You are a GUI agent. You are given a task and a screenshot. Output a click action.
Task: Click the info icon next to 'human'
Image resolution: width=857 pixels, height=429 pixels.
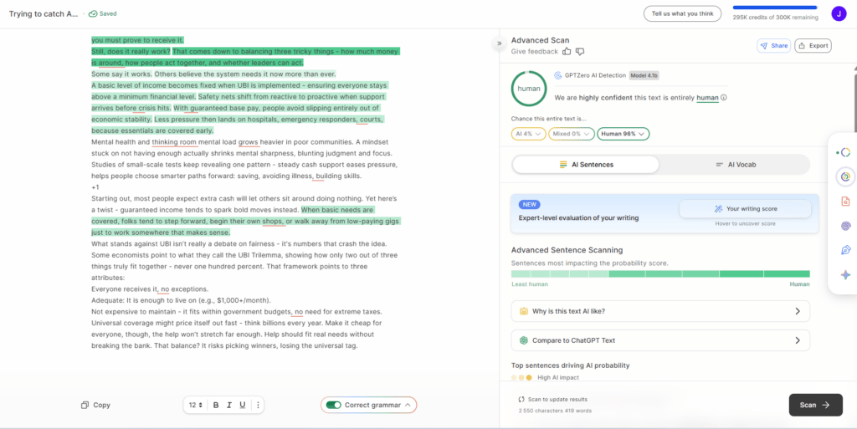pyautogui.click(x=724, y=98)
